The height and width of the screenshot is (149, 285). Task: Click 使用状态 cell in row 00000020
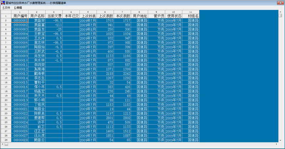pyautogui.click(x=173, y=105)
